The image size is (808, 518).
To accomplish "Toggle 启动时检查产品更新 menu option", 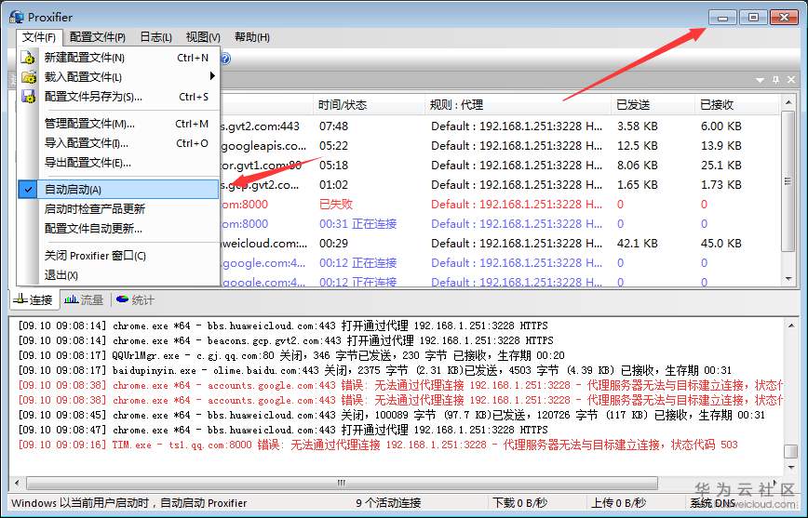I will 118,208.
